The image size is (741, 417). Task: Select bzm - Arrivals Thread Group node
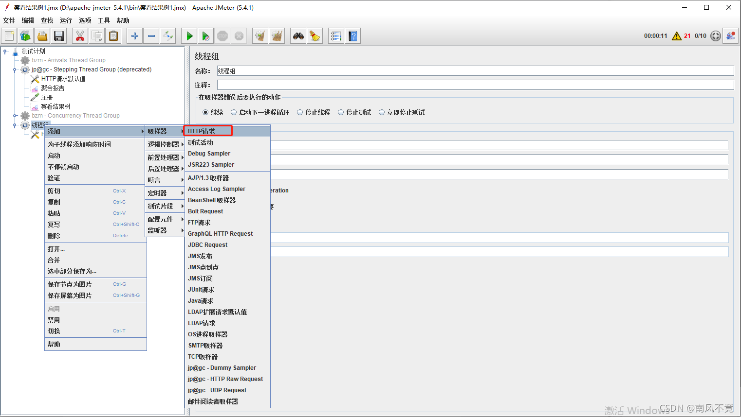pyautogui.click(x=69, y=60)
